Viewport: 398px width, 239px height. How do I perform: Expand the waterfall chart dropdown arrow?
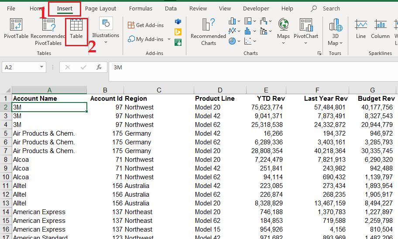[270, 21]
